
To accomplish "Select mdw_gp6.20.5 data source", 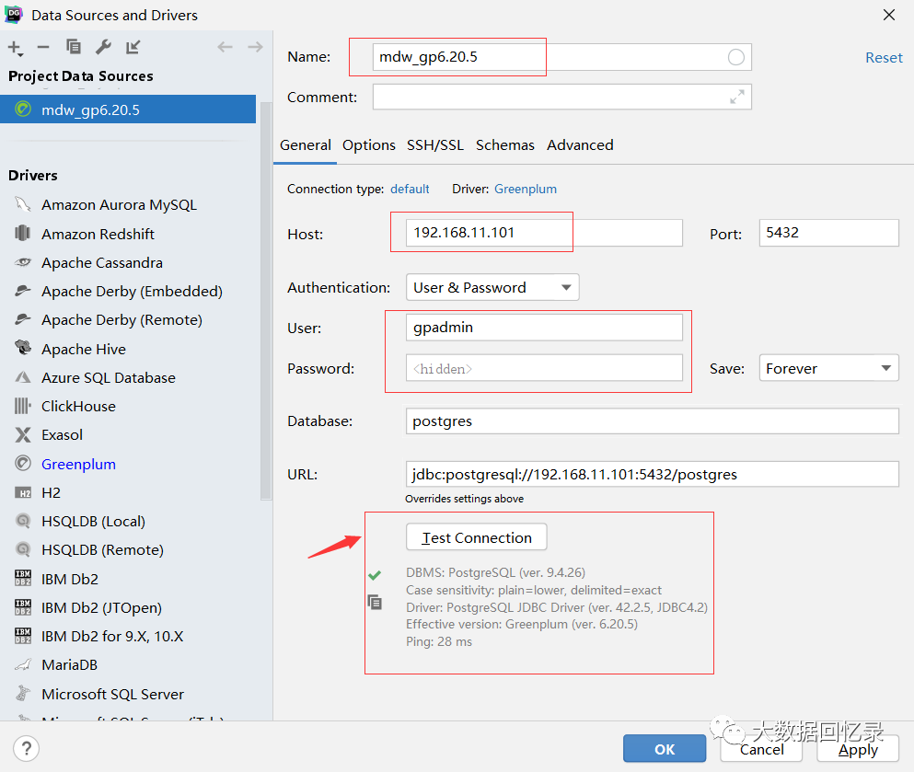I will click(128, 109).
